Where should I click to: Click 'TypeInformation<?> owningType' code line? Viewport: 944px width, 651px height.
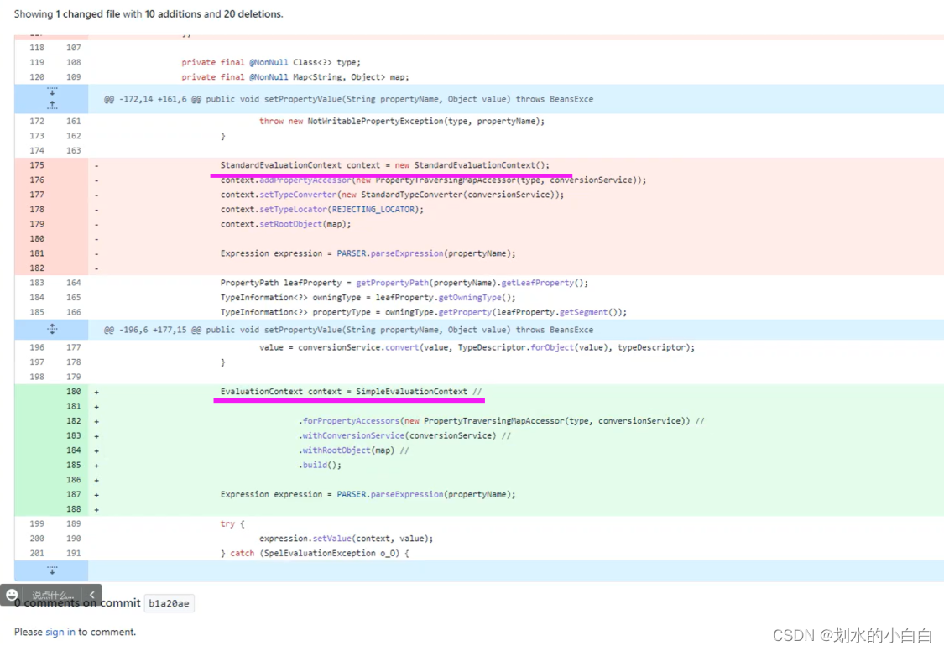pos(368,297)
